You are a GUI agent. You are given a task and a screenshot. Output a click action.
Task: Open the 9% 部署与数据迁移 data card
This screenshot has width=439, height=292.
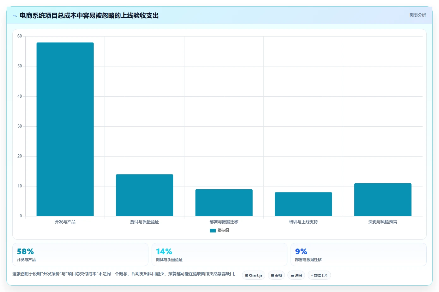tap(358, 255)
